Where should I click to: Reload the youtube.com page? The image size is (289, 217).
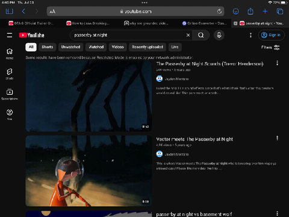219,11
